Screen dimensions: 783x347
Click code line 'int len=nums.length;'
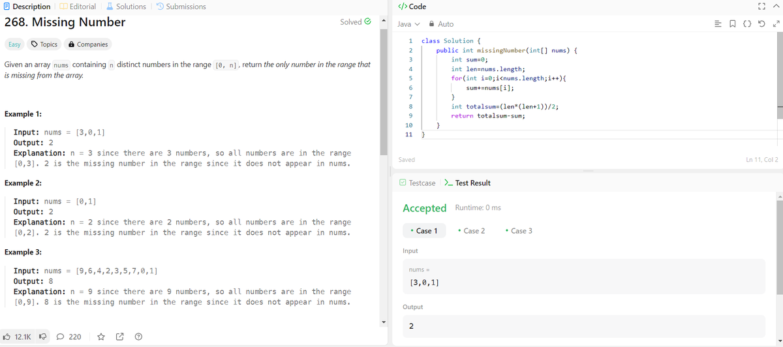point(488,68)
